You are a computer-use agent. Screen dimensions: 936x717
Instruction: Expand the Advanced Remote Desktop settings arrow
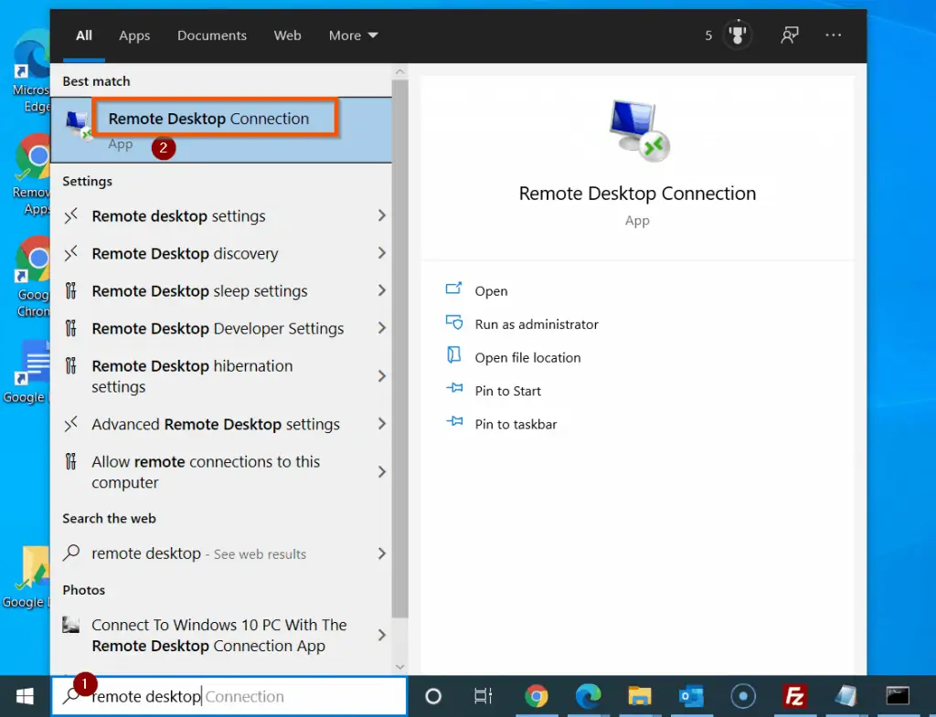coord(383,424)
